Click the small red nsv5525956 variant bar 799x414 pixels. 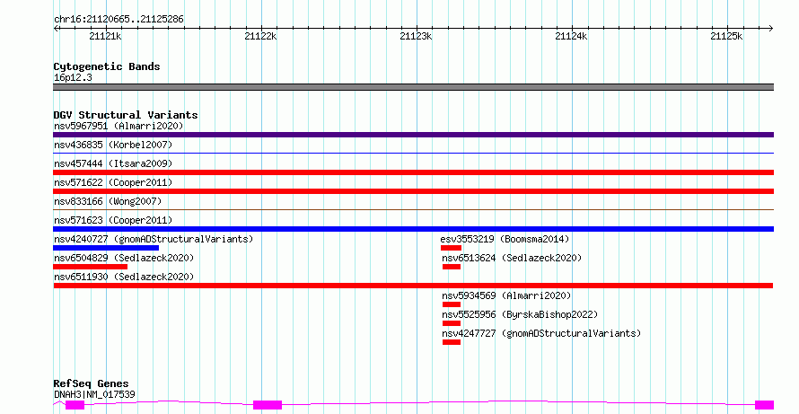pyautogui.click(x=452, y=323)
